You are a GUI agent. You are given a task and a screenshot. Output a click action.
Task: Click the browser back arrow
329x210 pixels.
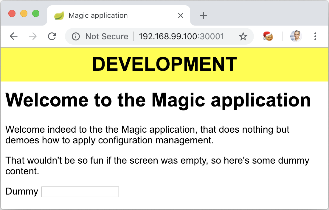[14, 36]
